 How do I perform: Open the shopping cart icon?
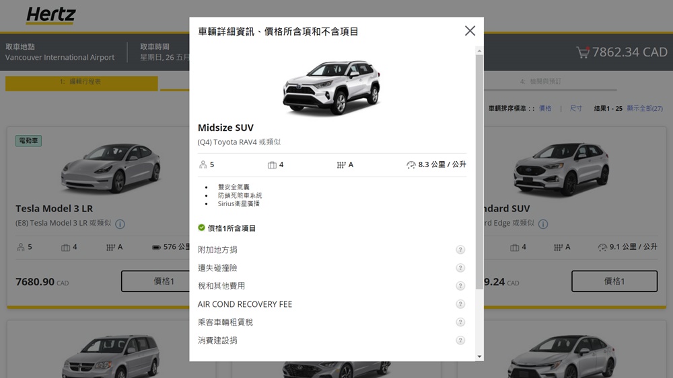(583, 52)
